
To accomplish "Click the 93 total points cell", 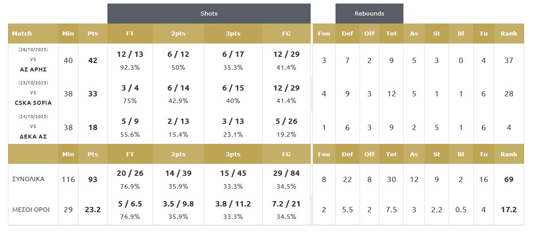I will (x=93, y=179).
